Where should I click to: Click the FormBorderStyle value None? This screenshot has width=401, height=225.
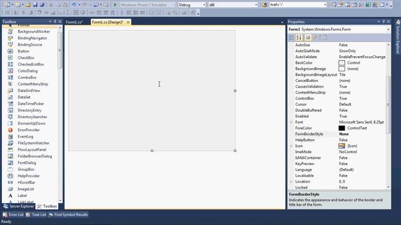(x=344, y=134)
